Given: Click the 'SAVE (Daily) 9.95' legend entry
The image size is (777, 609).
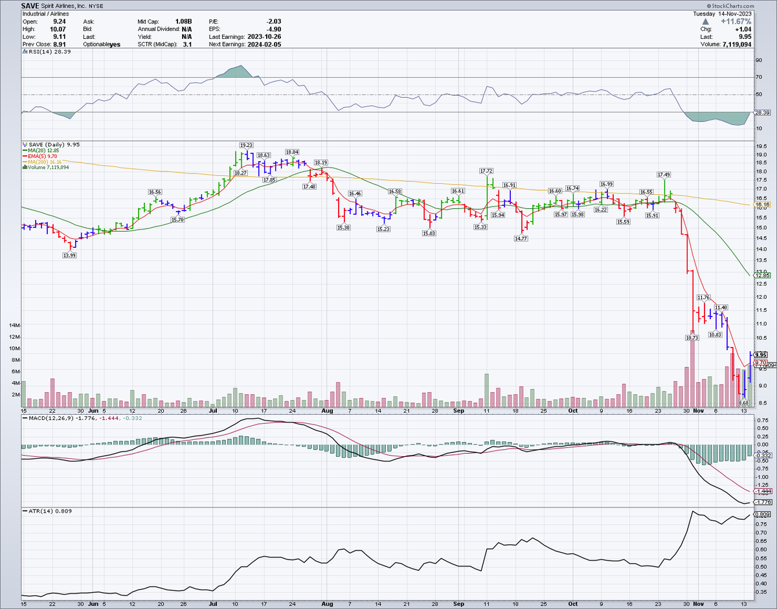Looking at the screenshot, I should point(51,144).
